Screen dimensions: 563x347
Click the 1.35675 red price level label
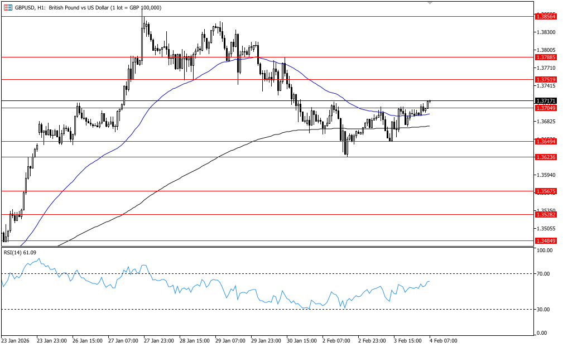pos(545,191)
